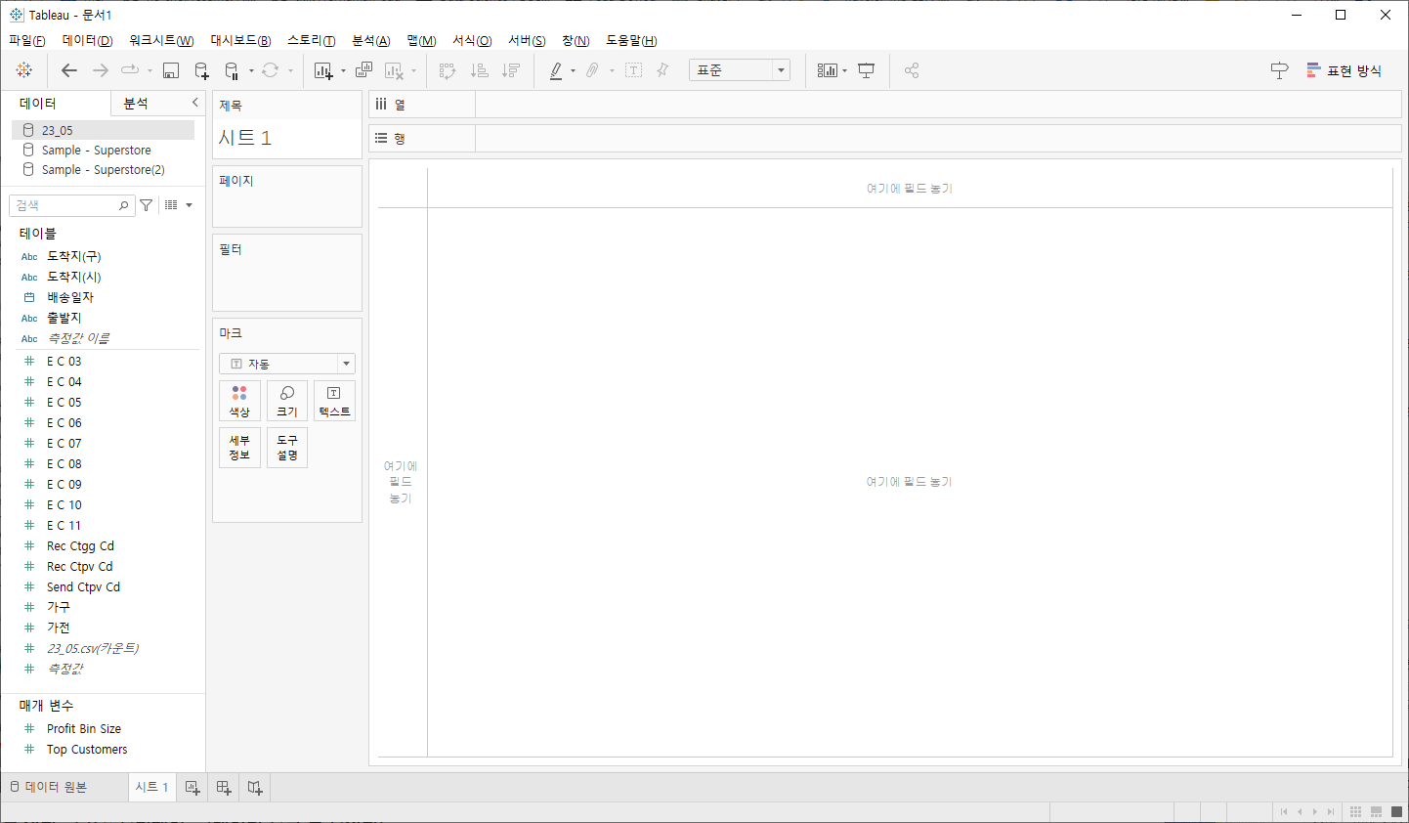This screenshot has height=823, width=1409.
Task: Open the mark type dropdown showing 자동
Action: point(287,364)
